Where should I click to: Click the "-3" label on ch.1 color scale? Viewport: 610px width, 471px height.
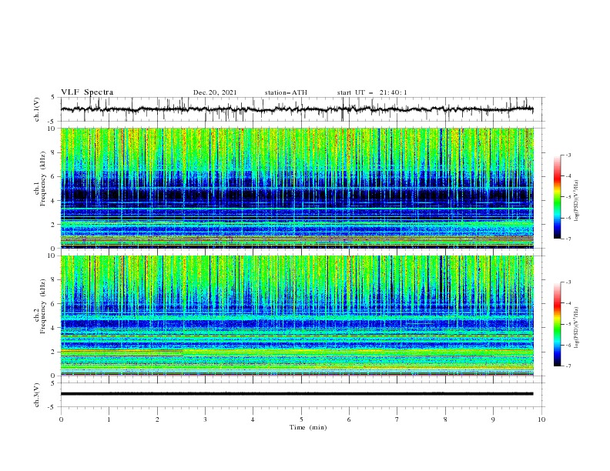tap(568, 155)
